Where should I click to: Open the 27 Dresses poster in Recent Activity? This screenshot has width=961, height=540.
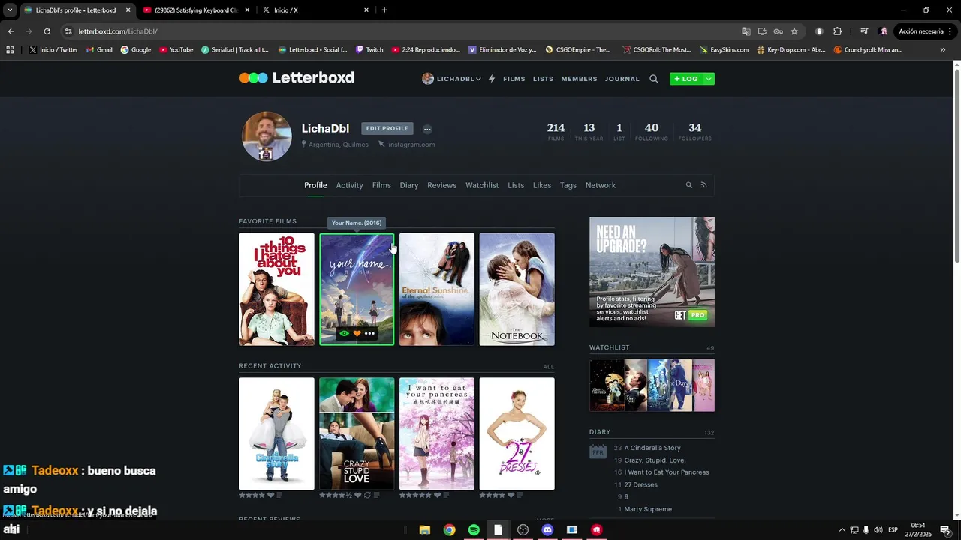point(517,433)
